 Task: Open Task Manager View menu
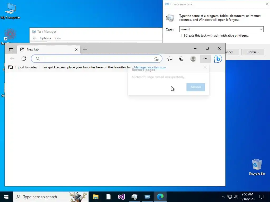(58, 38)
